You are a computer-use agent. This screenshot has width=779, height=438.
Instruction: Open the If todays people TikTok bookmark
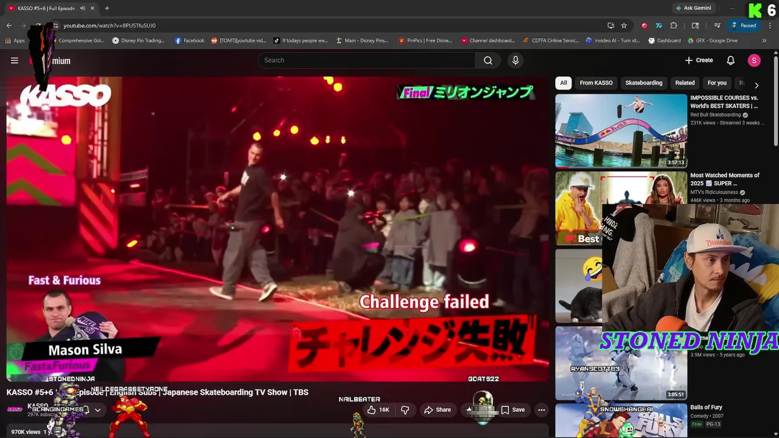[x=301, y=41]
